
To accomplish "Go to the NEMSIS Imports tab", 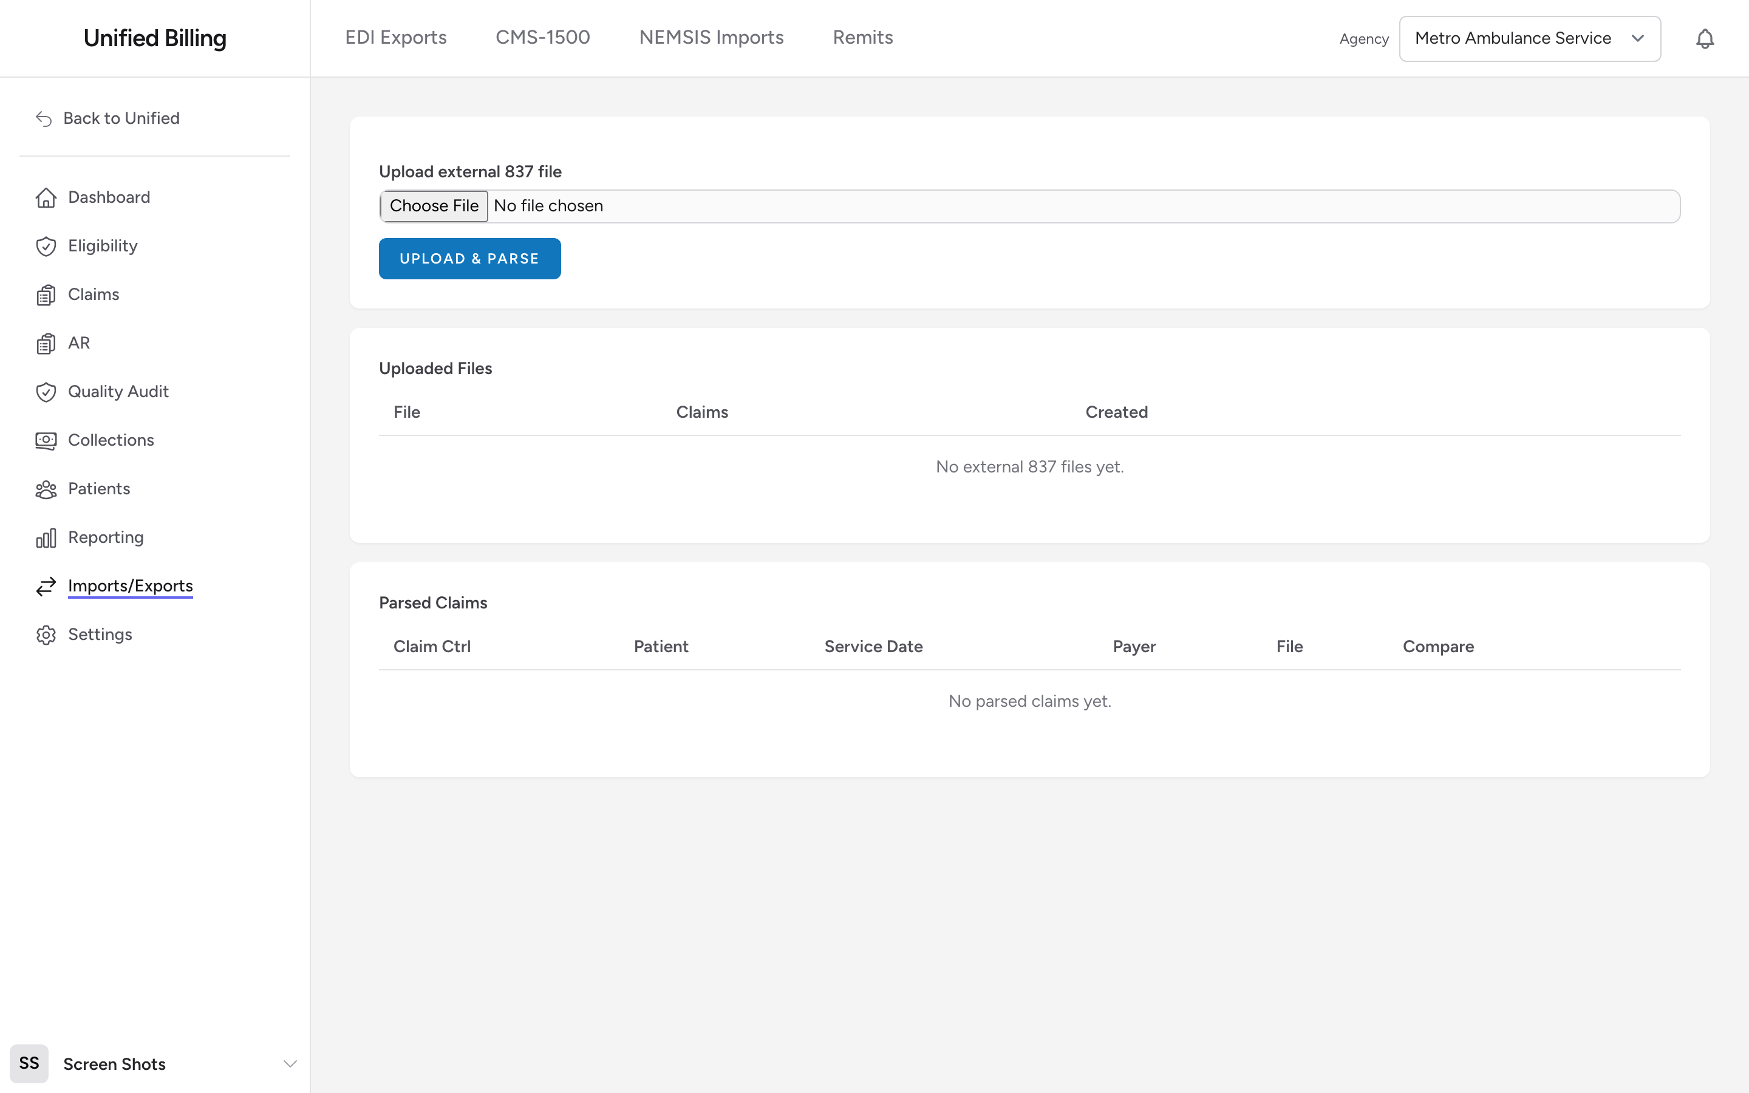I will 711,38.
